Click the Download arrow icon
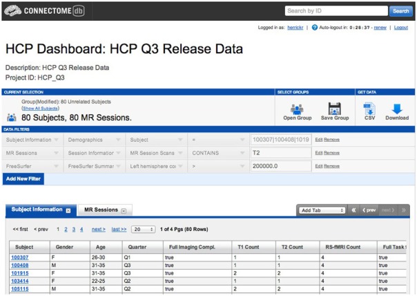417x296 pixels. [x=396, y=109]
